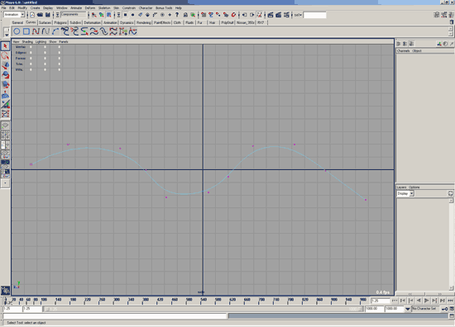Switch to the Dynamics shelf tab
455x327 pixels.
coord(127,22)
